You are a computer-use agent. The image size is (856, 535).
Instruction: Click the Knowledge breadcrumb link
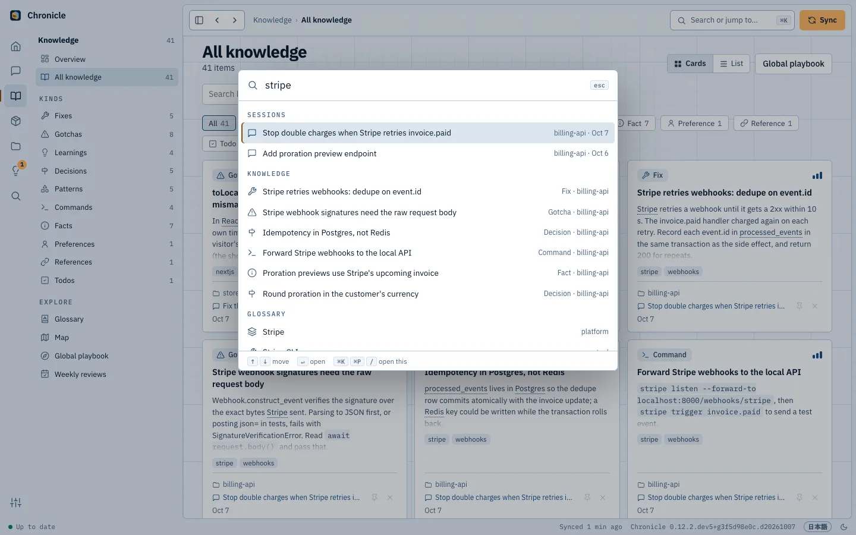tap(272, 20)
